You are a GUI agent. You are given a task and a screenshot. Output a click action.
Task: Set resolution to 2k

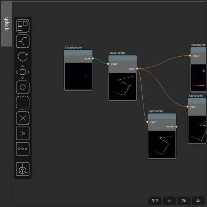184,201
